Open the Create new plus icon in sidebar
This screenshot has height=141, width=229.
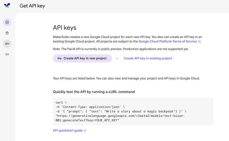(x=7, y=22)
